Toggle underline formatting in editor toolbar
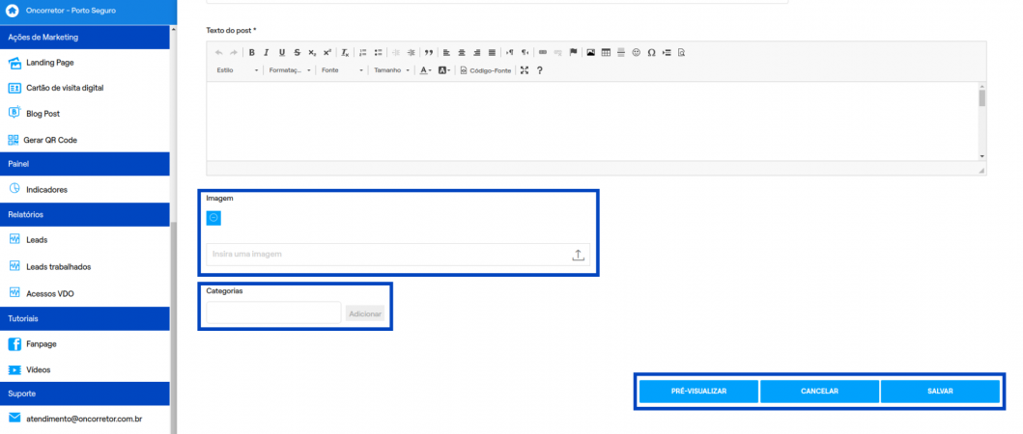Image resolution: width=1023 pixels, height=434 pixels. coord(282,53)
